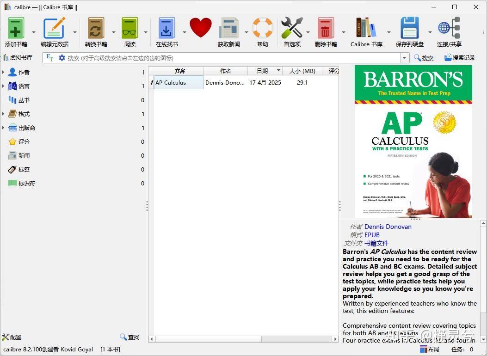Open Preferences (首选项) tools icon

coord(292,28)
